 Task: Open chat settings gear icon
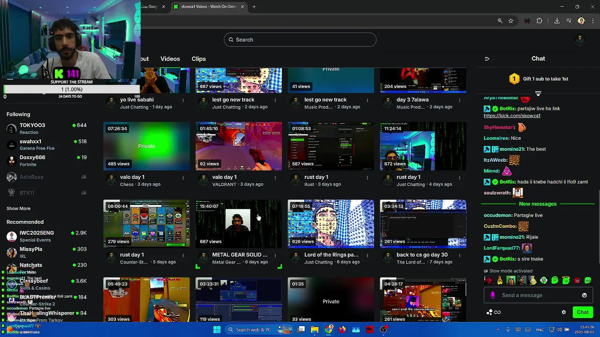click(x=564, y=312)
